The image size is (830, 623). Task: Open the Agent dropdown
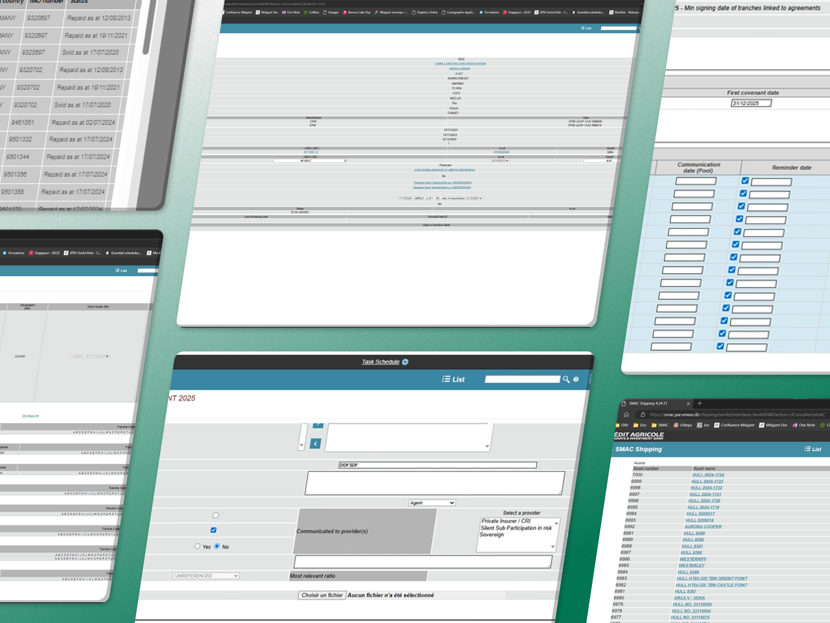[x=432, y=503]
